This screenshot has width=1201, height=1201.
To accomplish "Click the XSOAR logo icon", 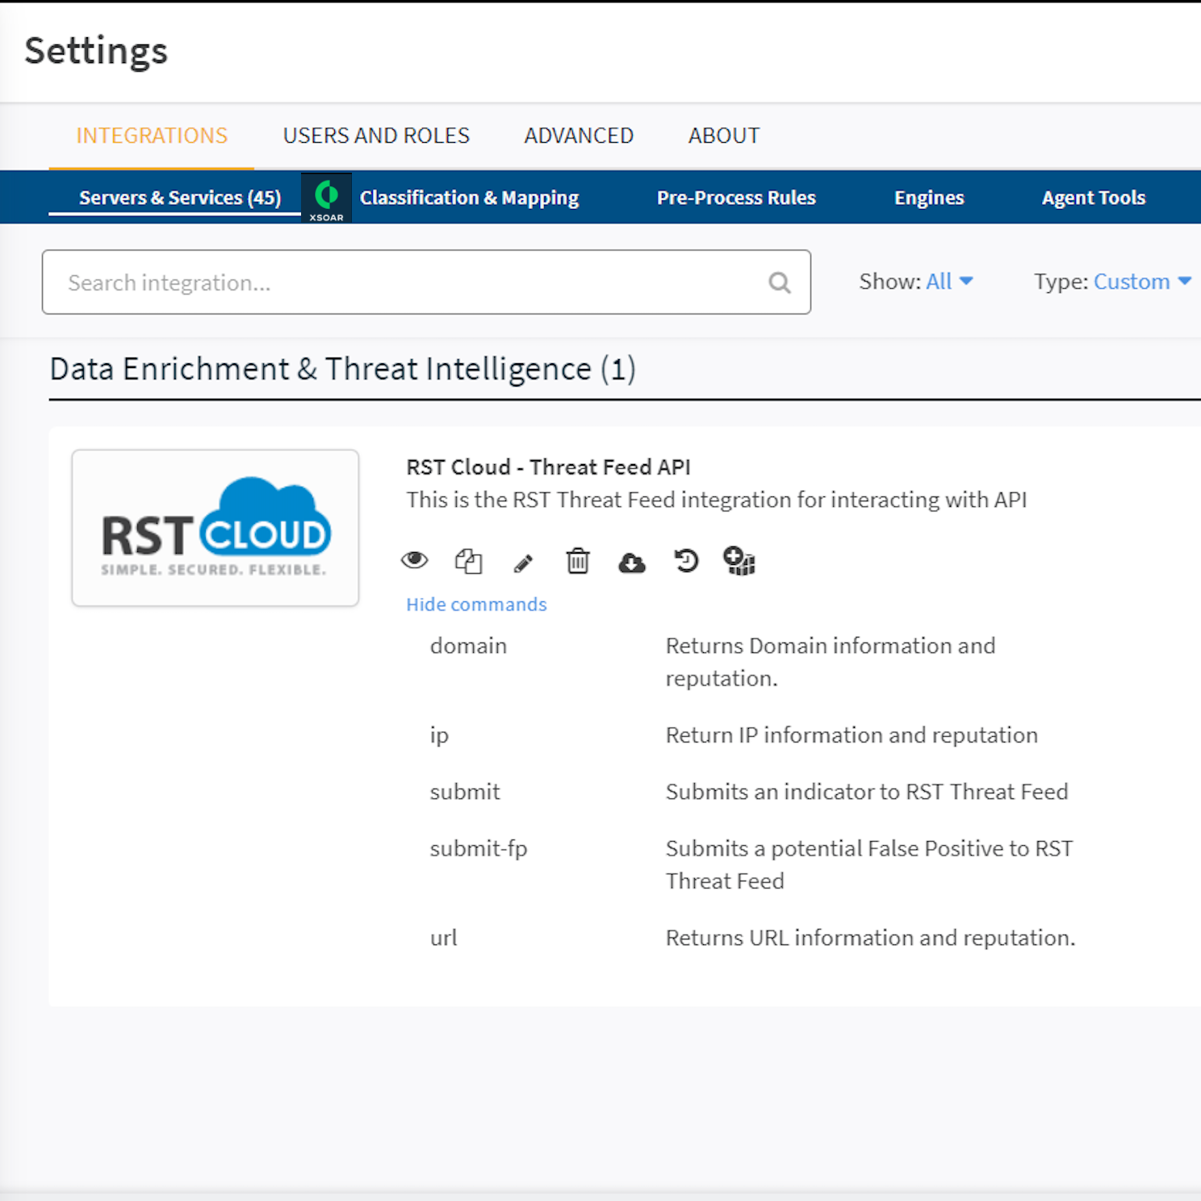I will (x=326, y=198).
